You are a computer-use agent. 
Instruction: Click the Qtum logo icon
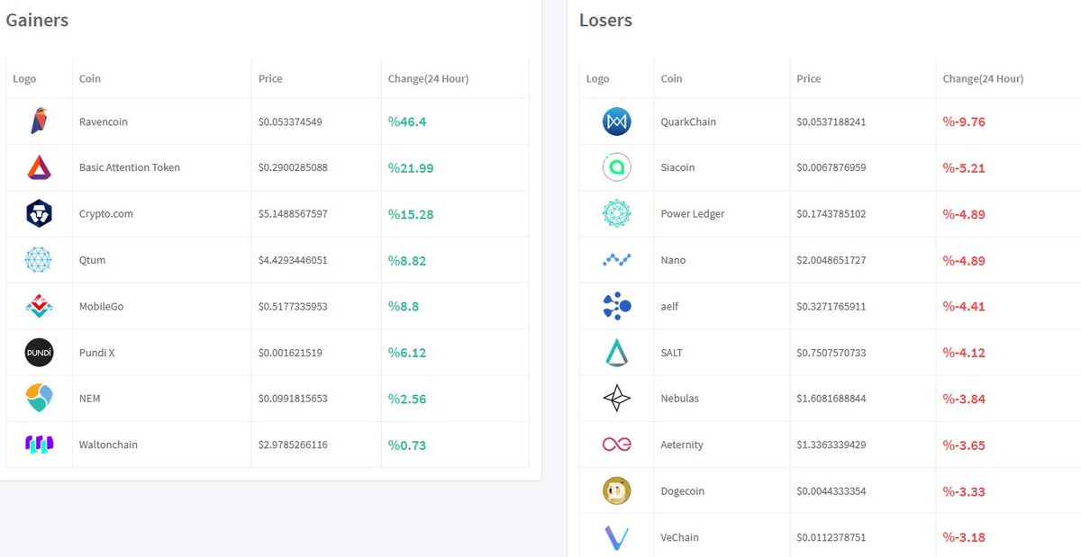pos(39,260)
